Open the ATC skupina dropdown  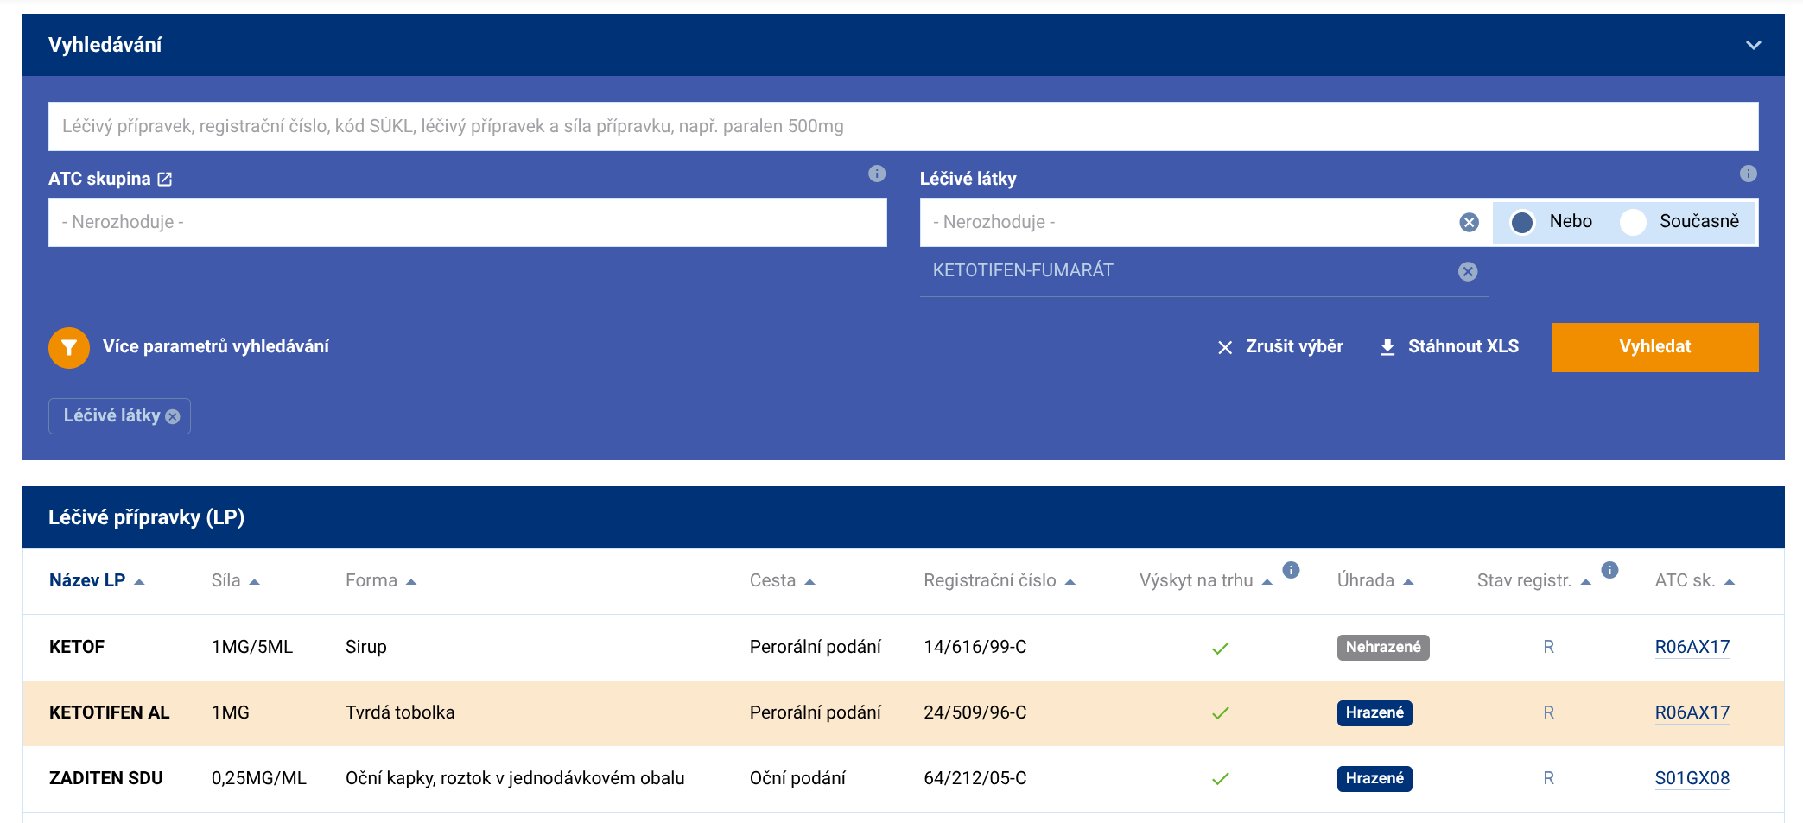coord(467,223)
